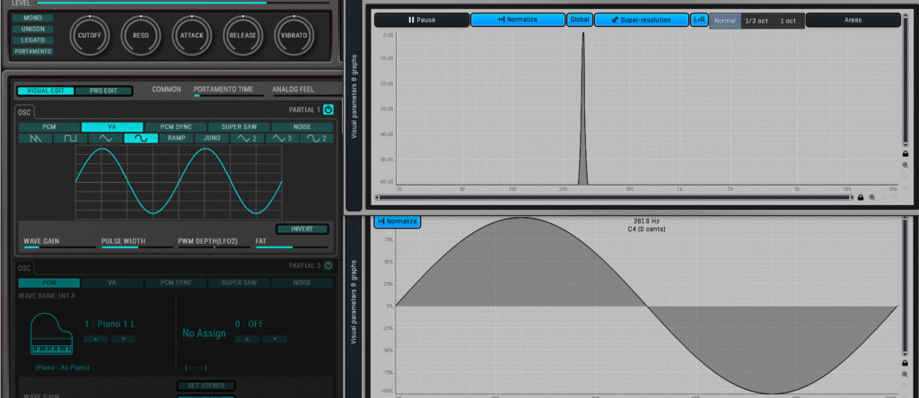919x398 pixels.
Task: Click the spectrum graph zoom-in magnifier
Action: point(906,165)
